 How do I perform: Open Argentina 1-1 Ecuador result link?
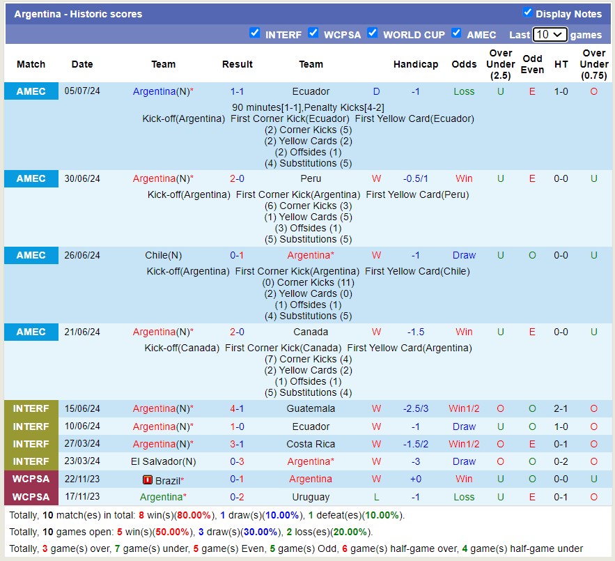[x=237, y=91]
